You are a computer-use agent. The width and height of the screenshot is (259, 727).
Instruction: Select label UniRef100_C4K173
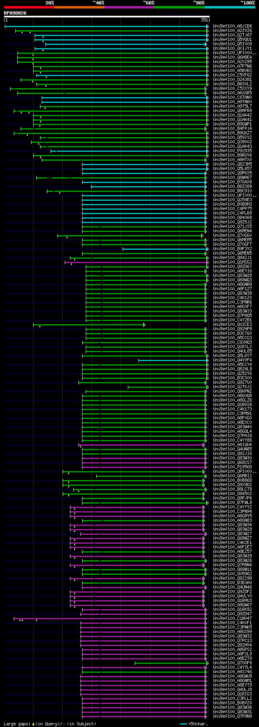click(x=232, y=409)
